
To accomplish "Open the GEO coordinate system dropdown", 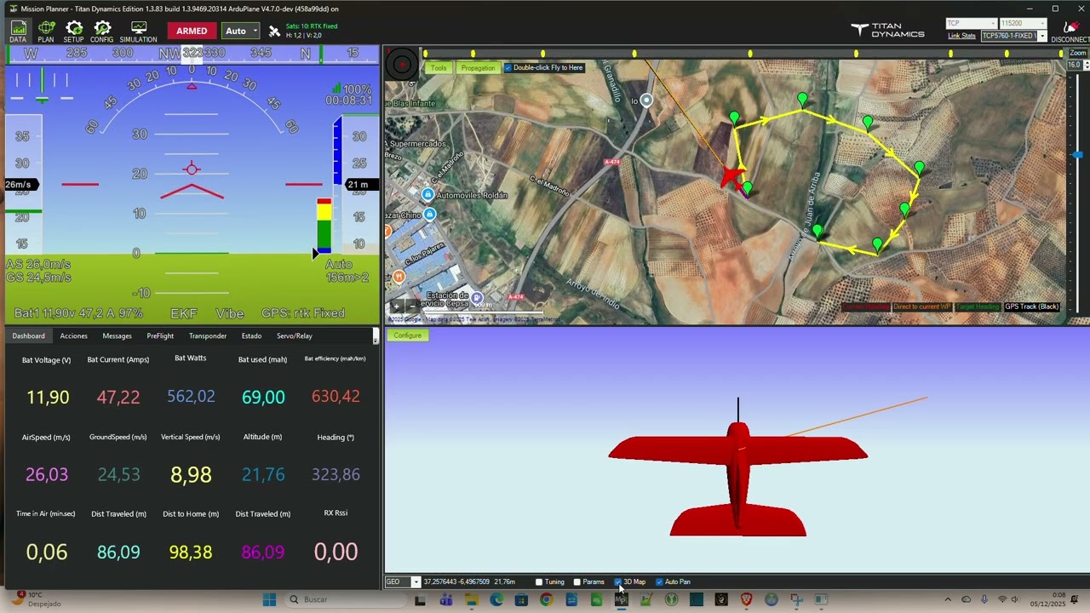I will pyautogui.click(x=403, y=582).
